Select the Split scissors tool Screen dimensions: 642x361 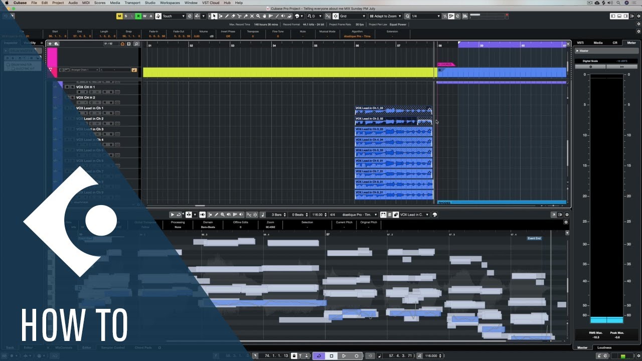(x=239, y=16)
